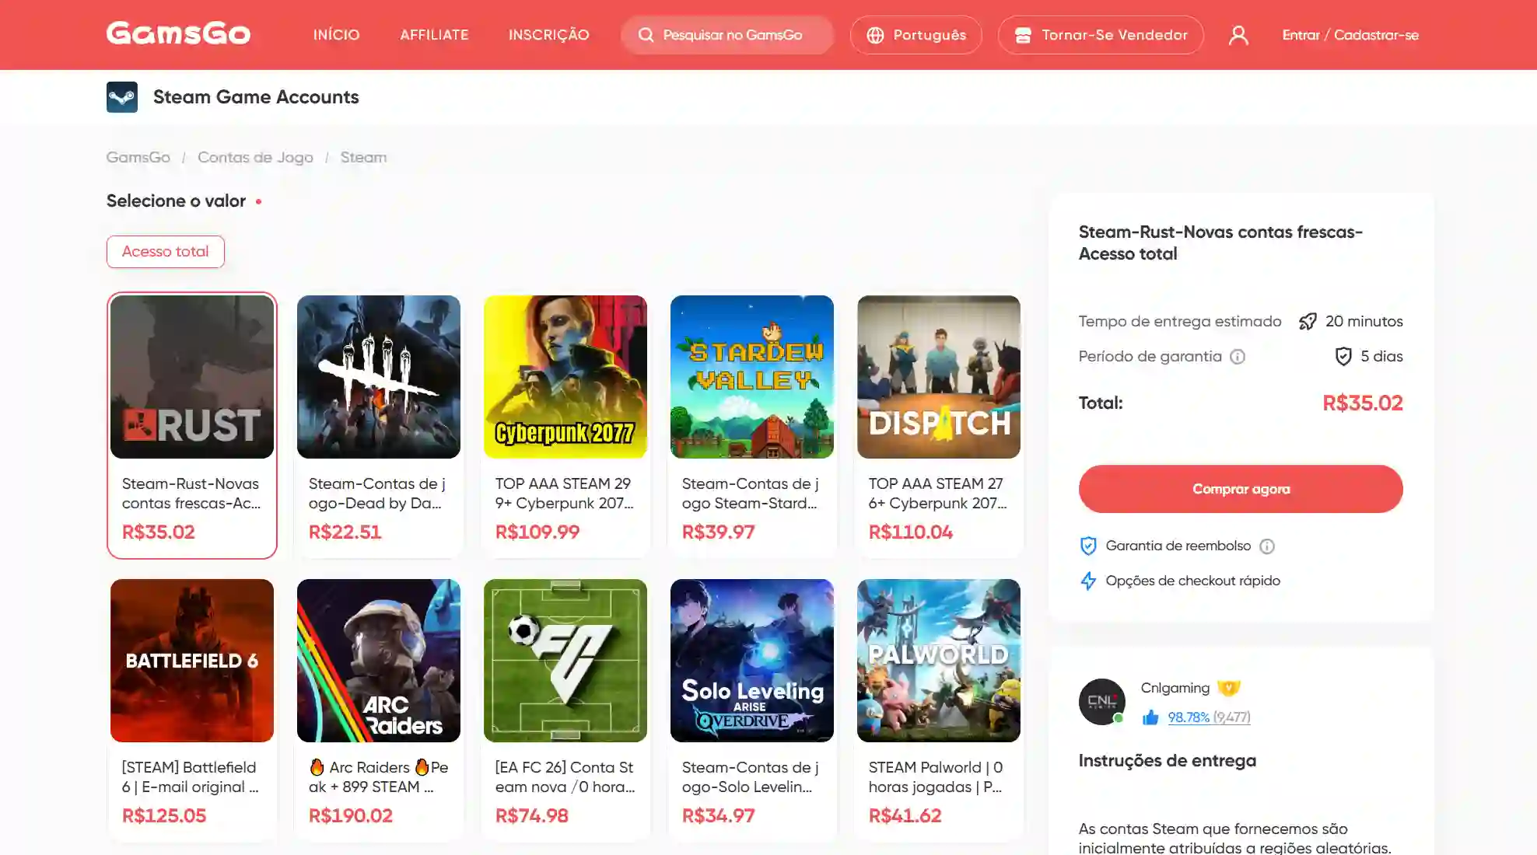Click the STEAM Palworld 0 horas jogadas title
The width and height of the screenshot is (1537, 855).
click(x=936, y=777)
